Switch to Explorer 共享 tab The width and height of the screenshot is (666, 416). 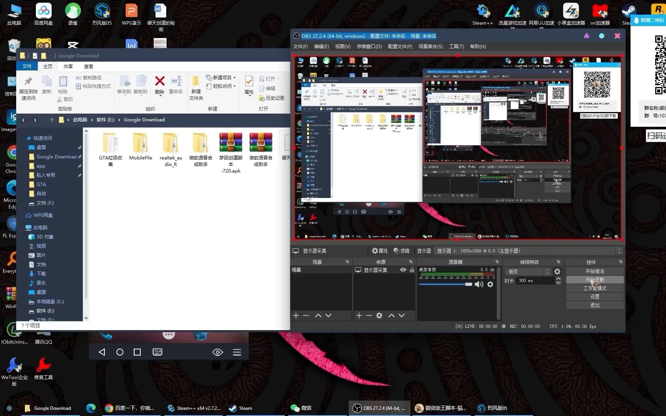coord(68,66)
